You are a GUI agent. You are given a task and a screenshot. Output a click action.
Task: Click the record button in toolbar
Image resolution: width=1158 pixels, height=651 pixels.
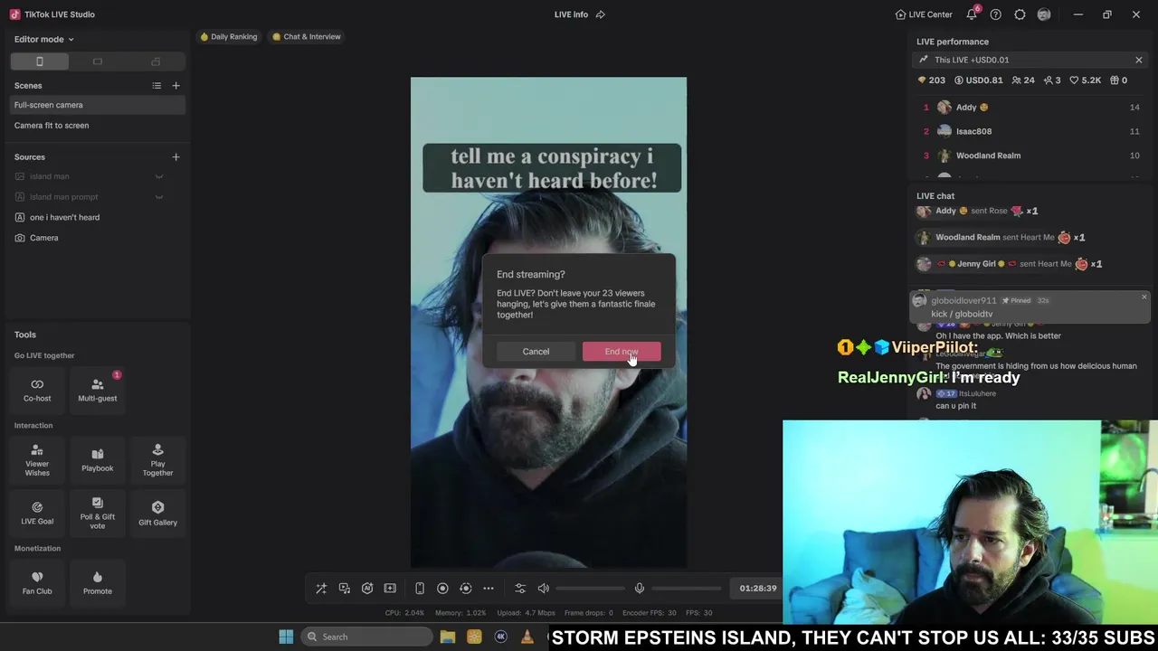[x=442, y=589]
